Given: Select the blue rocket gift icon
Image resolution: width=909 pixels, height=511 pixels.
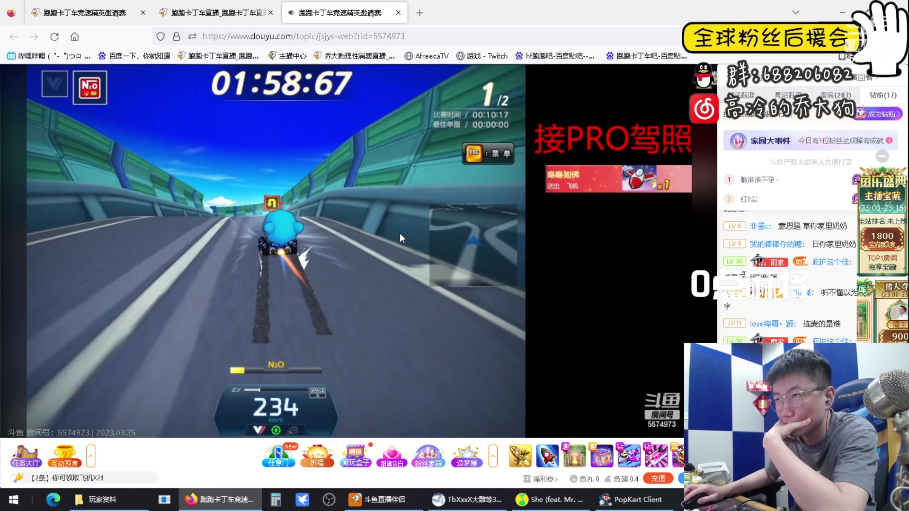Looking at the screenshot, I should click(547, 456).
